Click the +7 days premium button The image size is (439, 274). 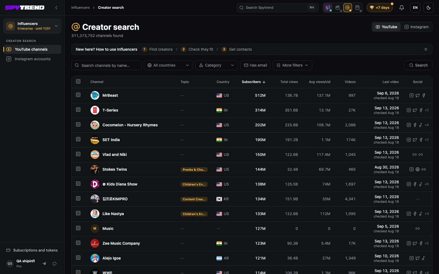tap(380, 8)
